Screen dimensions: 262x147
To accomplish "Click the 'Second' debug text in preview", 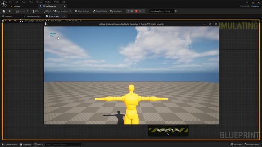I will 53,33.
